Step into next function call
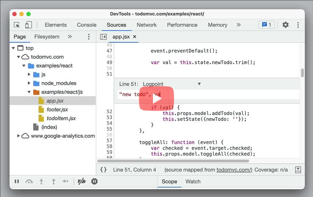Viewport: 313px width, 197px height. pyautogui.click(x=41, y=181)
